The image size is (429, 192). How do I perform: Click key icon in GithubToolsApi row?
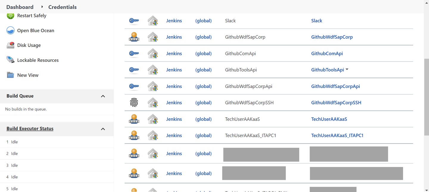click(134, 70)
